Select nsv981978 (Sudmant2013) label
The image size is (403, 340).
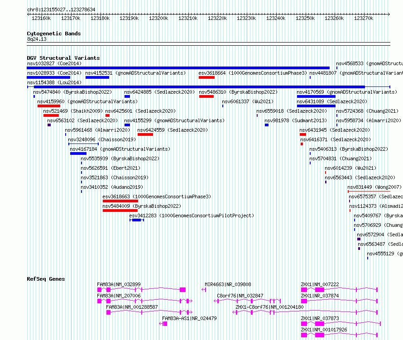[296, 120]
